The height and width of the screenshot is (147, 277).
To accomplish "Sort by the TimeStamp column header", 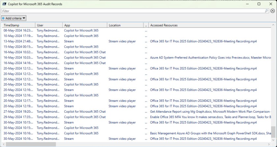I will point(18,25).
